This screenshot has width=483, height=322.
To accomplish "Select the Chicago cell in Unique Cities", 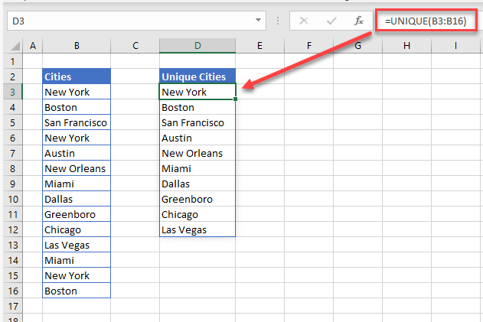I will click(x=197, y=214).
